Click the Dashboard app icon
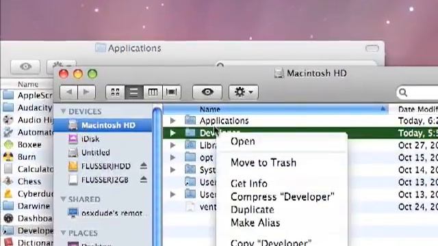Viewport: 438px width, 246px height. 8,218
